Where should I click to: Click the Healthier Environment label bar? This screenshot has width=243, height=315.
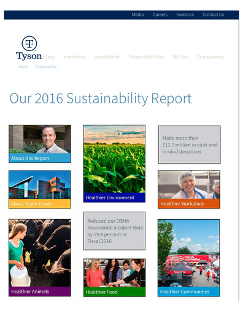[114, 197]
